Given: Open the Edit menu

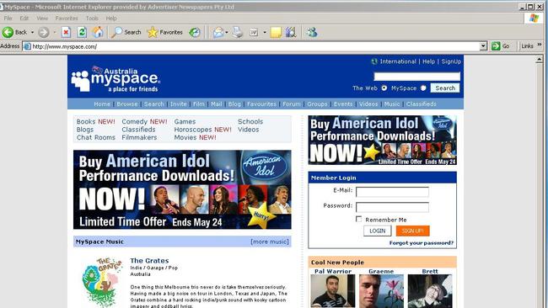Looking at the screenshot, I should pyautogui.click(x=24, y=19).
